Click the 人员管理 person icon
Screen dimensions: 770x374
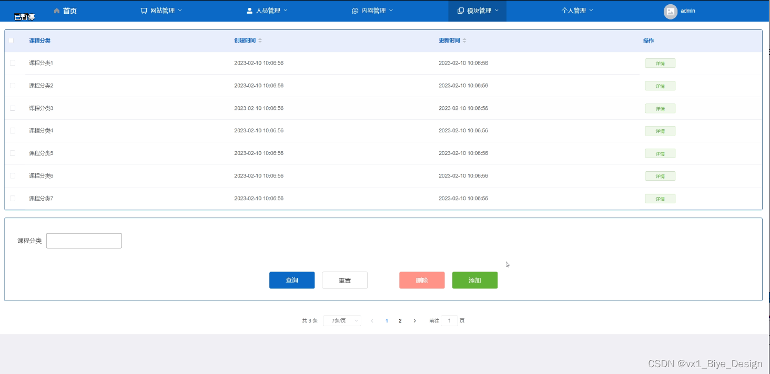pyautogui.click(x=250, y=11)
